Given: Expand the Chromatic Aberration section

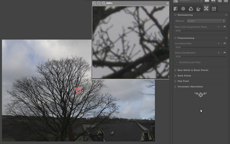Looking at the screenshot, I should [x=190, y=87].
